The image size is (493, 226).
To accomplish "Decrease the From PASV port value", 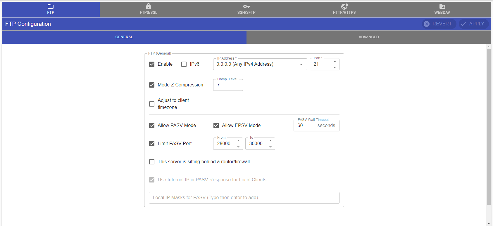I will [x=238, y=147].
